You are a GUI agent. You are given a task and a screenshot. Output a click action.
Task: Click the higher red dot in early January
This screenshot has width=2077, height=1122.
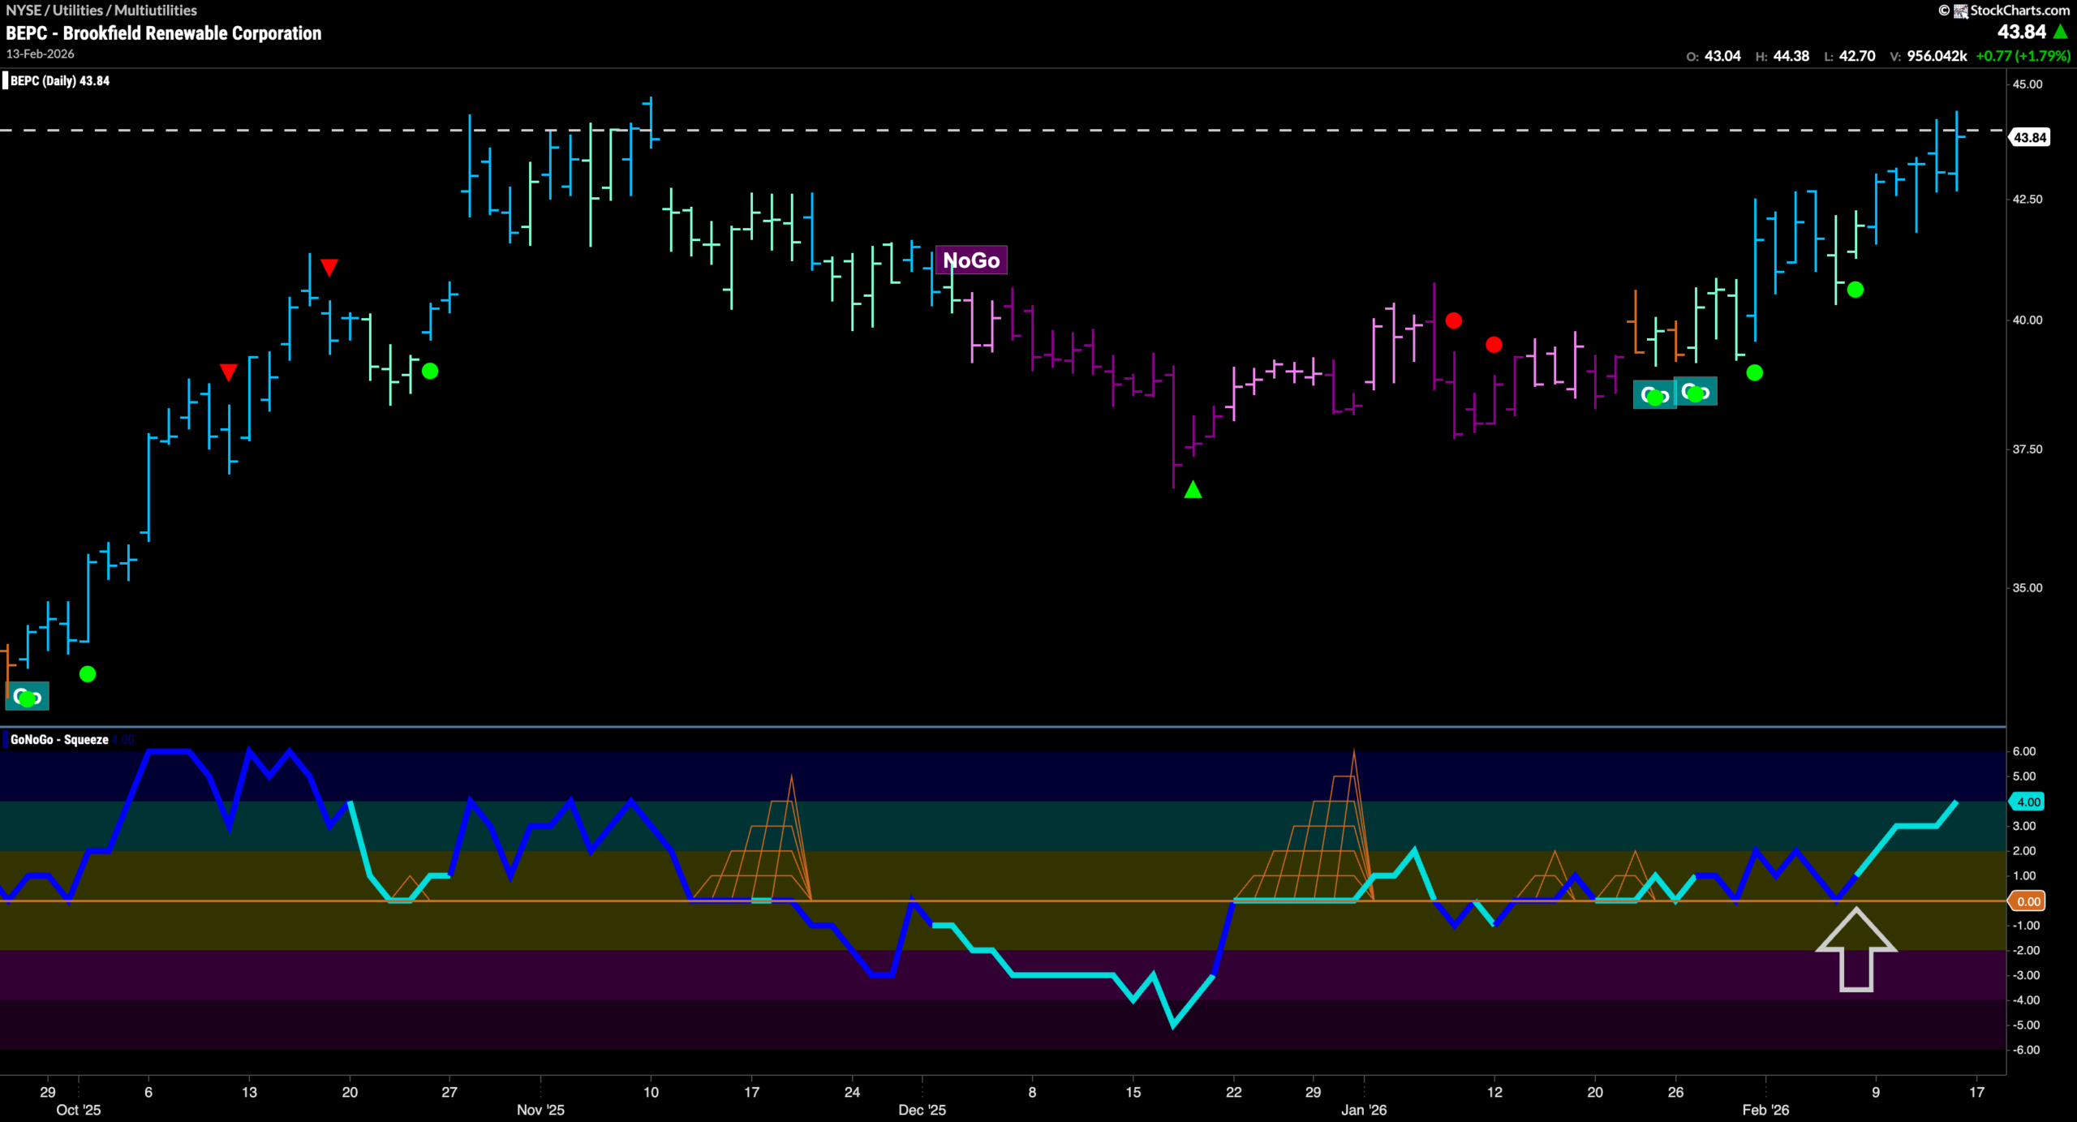[1453, 320]
